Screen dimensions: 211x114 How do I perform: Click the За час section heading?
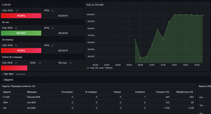click(x=5, y=22)
